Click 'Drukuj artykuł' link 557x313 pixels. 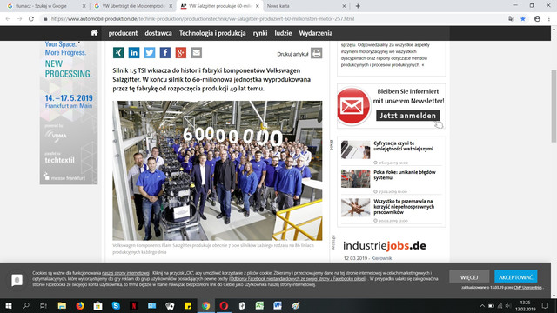[x=292, y=54]
